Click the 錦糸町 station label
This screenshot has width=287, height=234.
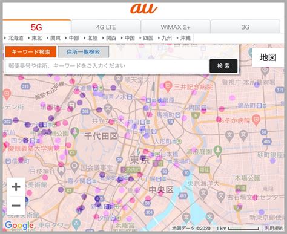(246, 105)
